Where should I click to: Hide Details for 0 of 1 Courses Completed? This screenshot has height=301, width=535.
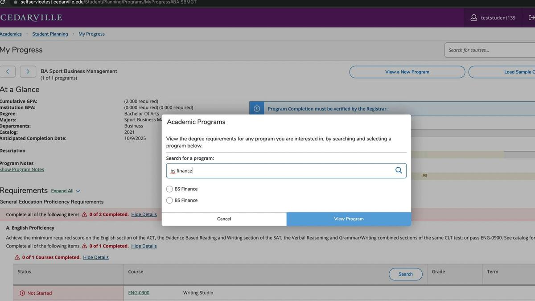click(x=95, y=257)
